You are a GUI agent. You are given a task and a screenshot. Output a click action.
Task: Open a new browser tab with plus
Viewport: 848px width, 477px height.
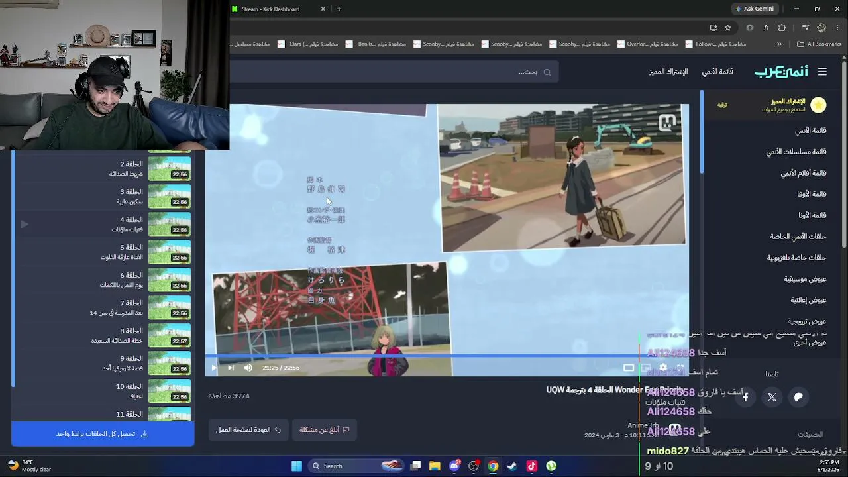pyautogui.click(x=339, y=9)
